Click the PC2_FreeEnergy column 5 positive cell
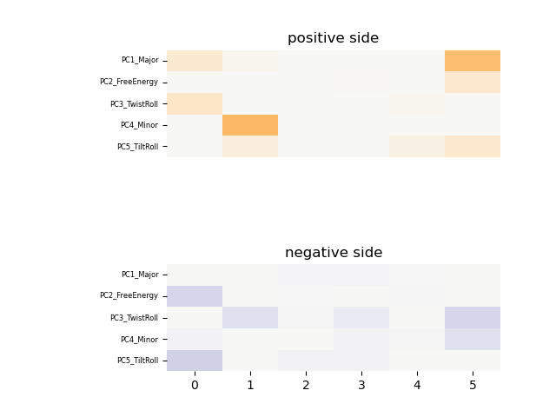Screen dimensions: 556x417 [473, 82]
